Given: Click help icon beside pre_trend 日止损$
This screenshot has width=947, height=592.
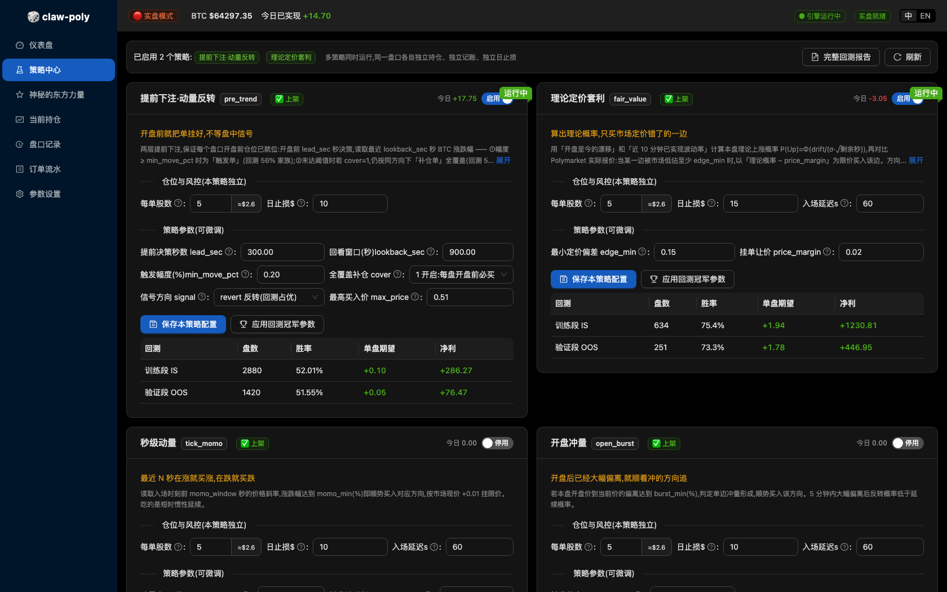Looking at the screenshot, I should pos(301,204).
